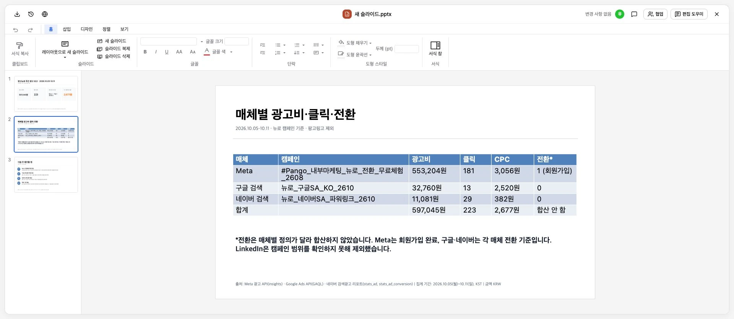
Task: Toggle bold formatting
Action: tap(145, 52)
